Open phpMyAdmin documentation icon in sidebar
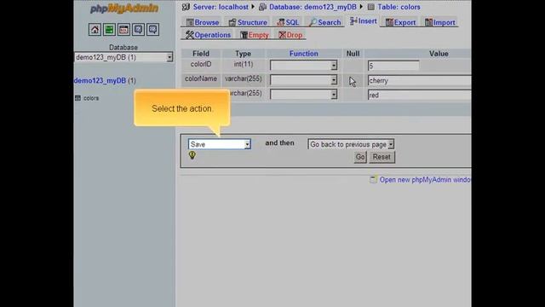 [x=138, y=30]
